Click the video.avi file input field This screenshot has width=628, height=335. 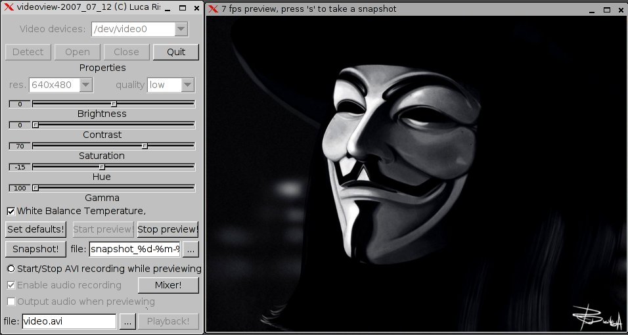coord(69,321)
